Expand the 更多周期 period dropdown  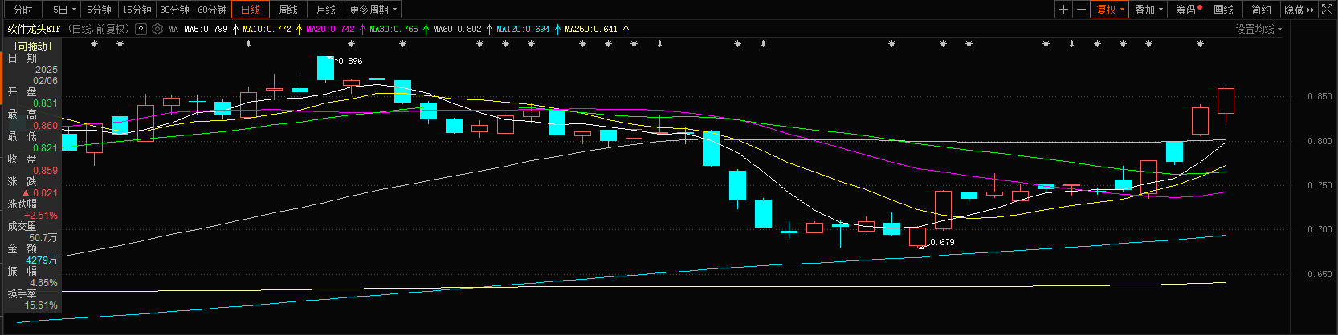click(x=373, y=10)
